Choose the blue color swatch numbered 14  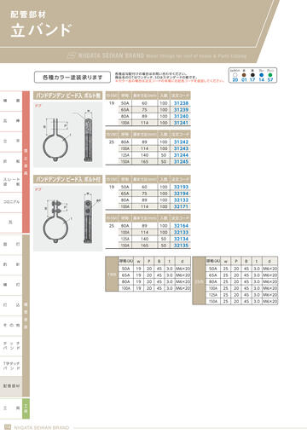pyautogui.click(x=262, y=75)
